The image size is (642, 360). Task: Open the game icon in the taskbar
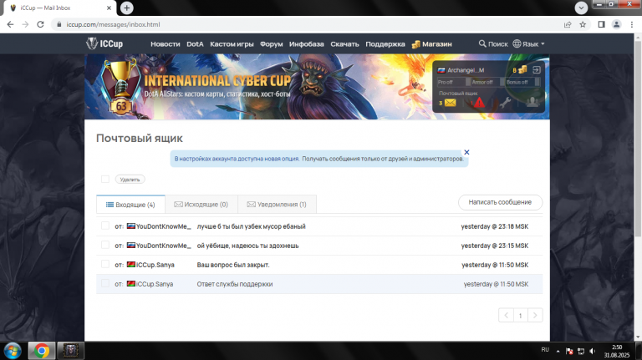(71, 351)
